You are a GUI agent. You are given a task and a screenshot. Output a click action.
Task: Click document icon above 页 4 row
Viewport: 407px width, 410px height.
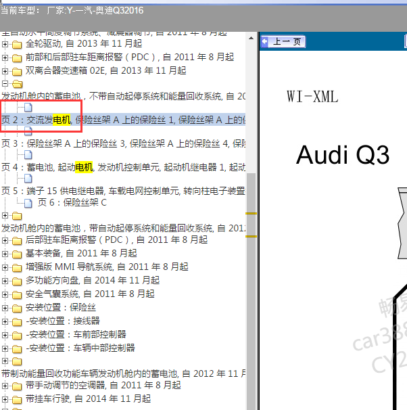(28, 155)
